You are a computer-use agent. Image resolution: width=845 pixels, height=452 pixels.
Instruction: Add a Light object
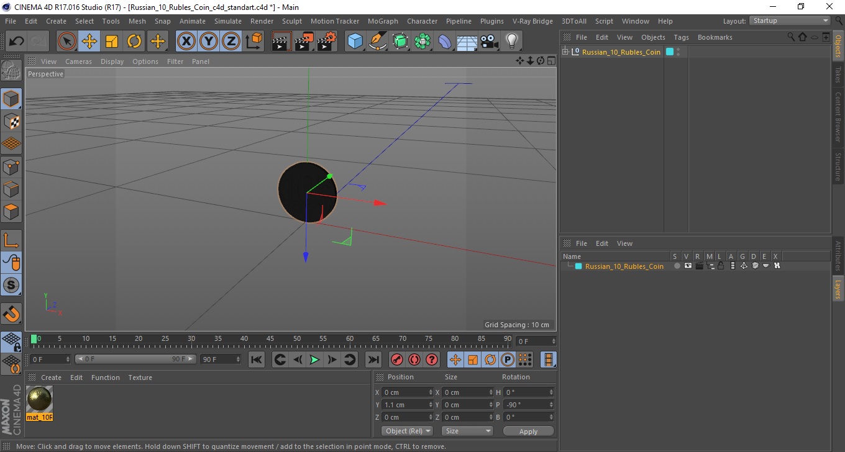[511, 42]
